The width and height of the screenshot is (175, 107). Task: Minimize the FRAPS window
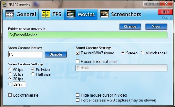tap(148, 4)
